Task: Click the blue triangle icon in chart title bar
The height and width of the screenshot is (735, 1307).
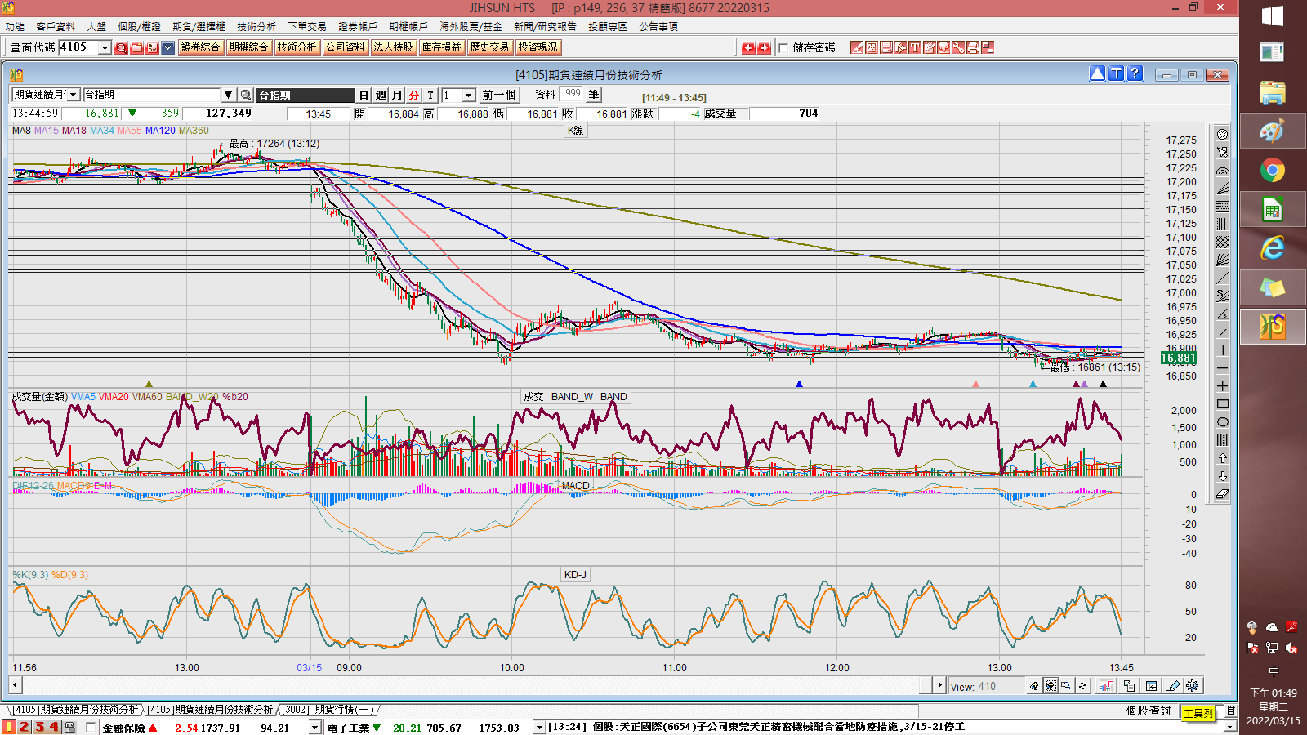Action: pos(1097,73)
